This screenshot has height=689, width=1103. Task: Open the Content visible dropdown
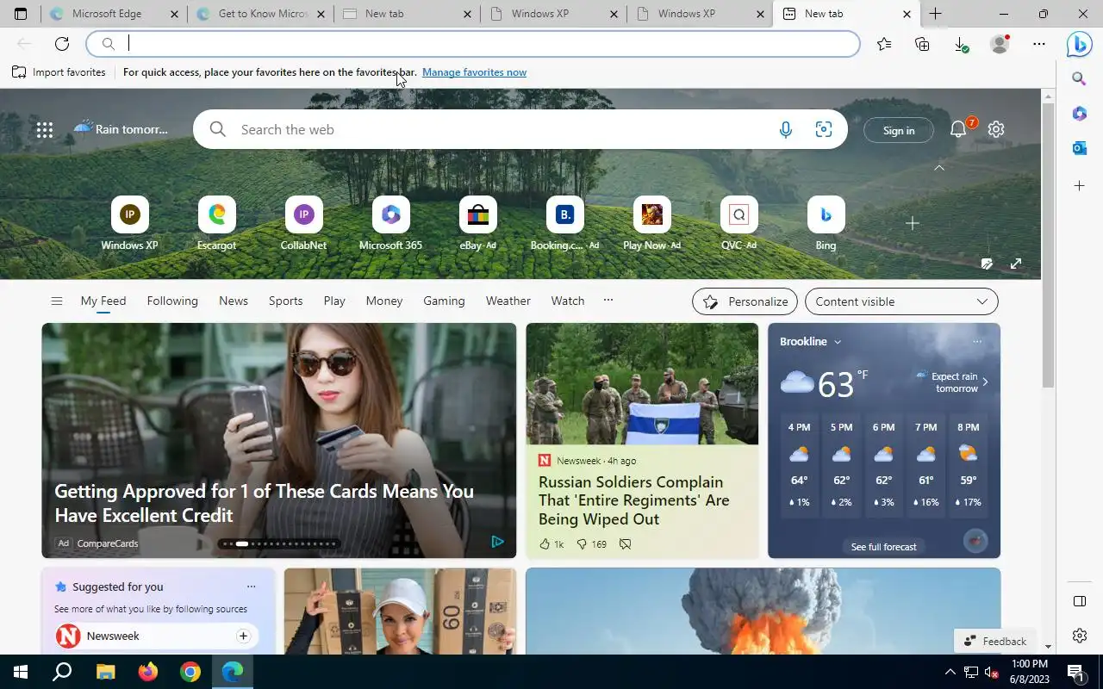(x=901, y=301)
